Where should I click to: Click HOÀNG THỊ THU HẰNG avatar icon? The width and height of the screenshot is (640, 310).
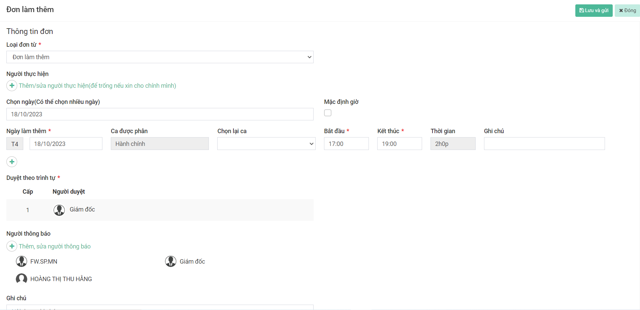22,279
